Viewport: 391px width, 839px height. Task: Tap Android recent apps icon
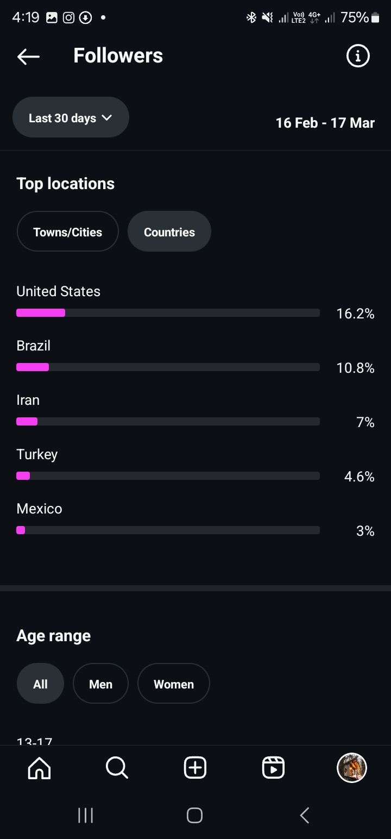86,815
